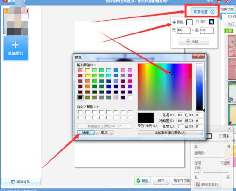Viewport: 236px width, 191px height.
Task: Expand the 背景设置 dropdown
Action: [x=212, y=12]
